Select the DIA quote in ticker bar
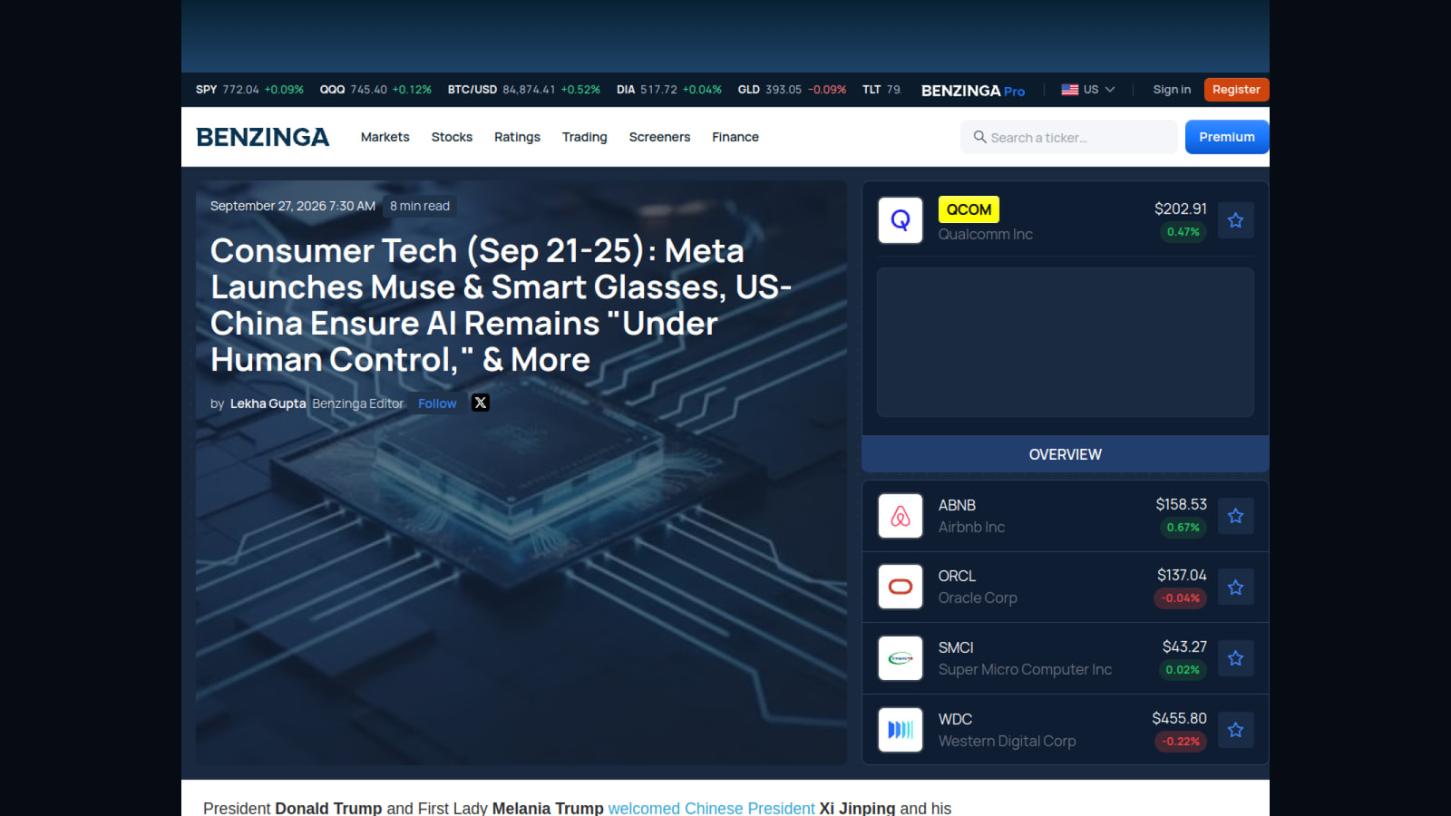The height and width of the screenshot is (816, 1451). tap(669, 90)
